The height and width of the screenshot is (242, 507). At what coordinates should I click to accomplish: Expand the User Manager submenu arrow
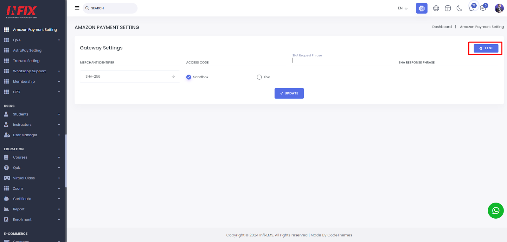tap(59, 135)
